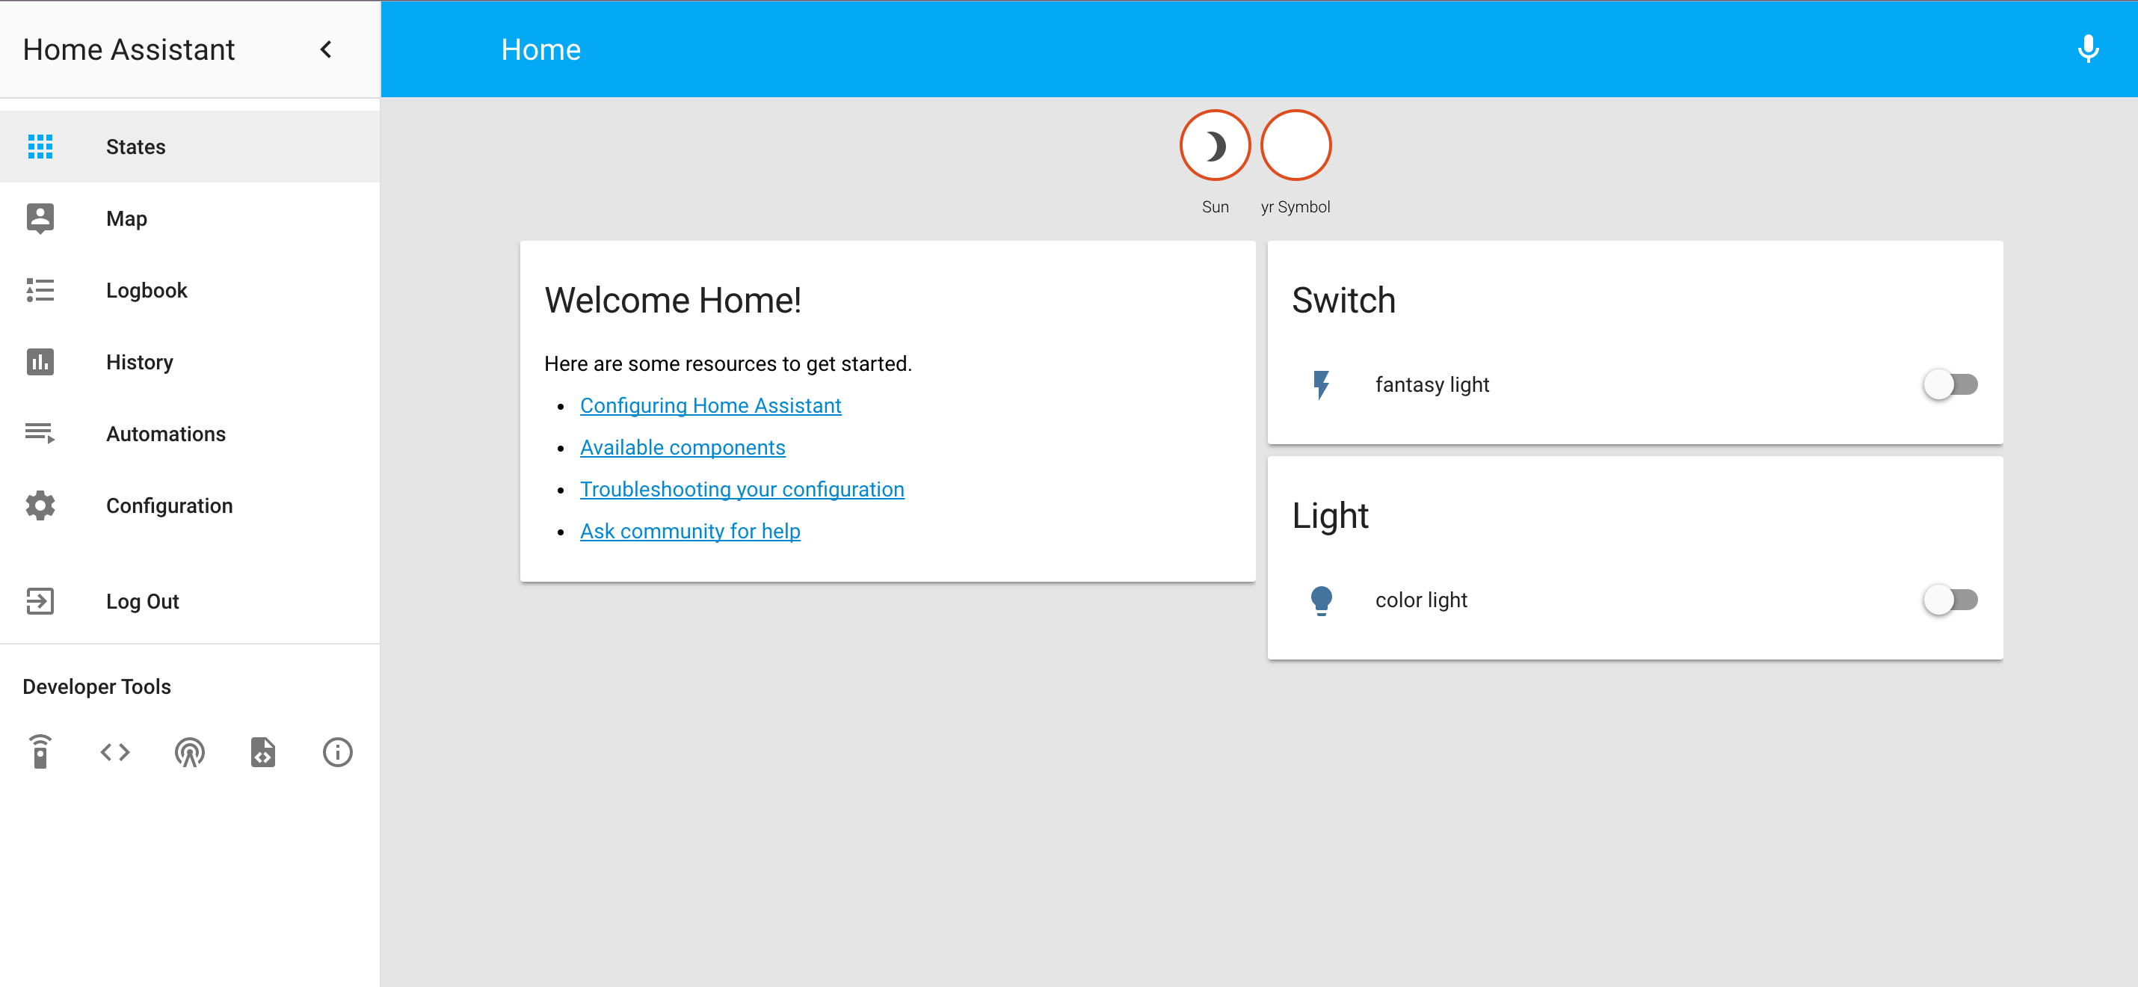Open Available components page
Image resolution: width=2138 pixels, height=987 pixels.
[682, 447]
